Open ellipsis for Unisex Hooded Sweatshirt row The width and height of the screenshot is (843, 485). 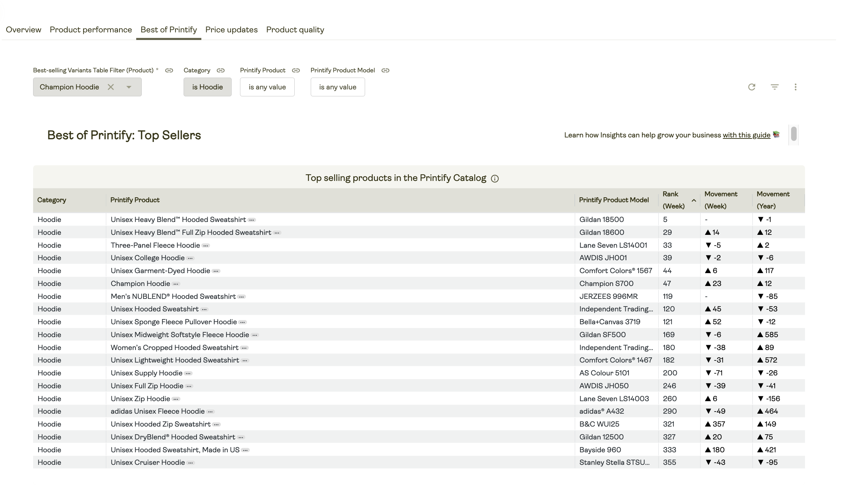(x=204, y=309)
